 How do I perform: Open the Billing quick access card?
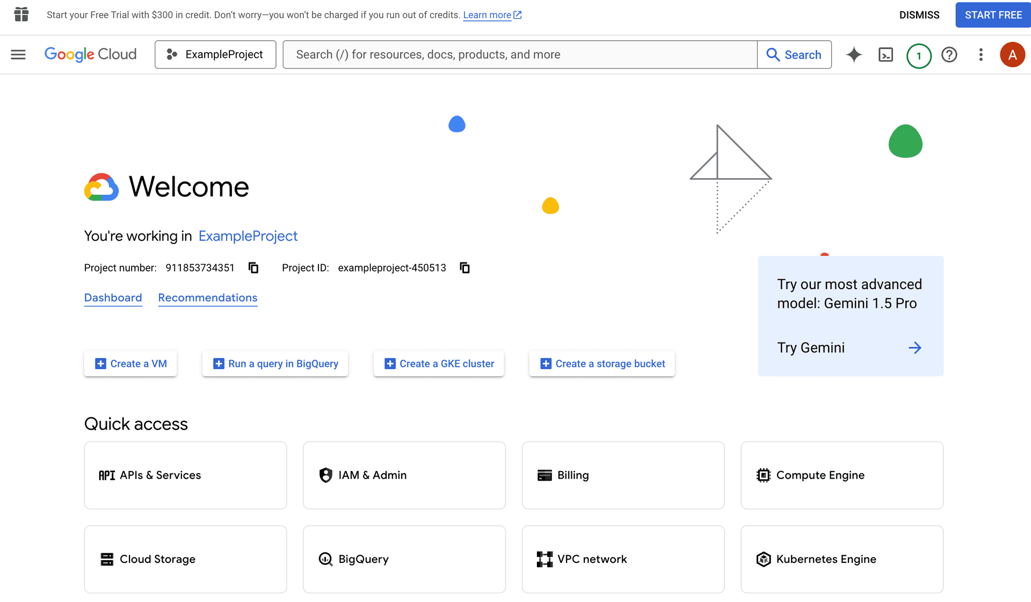pyautogui.click(x=623, y=475)
